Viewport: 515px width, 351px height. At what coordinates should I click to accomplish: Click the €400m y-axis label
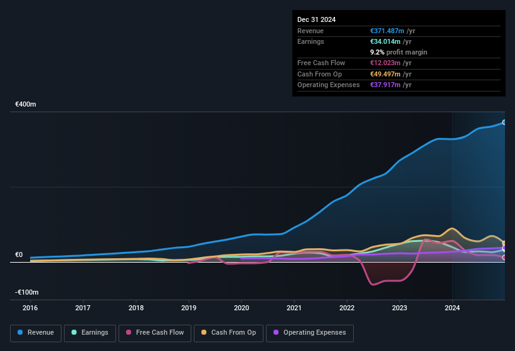pos(26,104)
